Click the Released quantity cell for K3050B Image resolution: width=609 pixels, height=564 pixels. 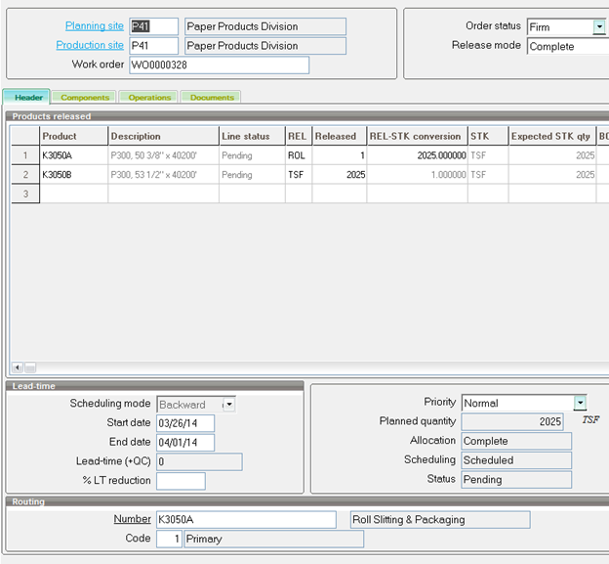[339, 174]
